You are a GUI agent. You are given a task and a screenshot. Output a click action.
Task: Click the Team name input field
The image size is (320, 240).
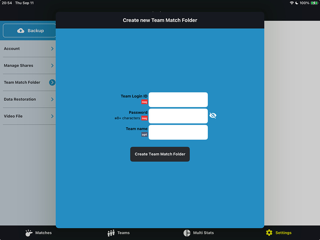[x=178, y=132]
